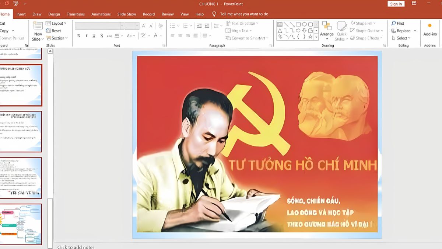Open the Ribbon Display Options icon
This screenshot has width=442, height=249.
[x=414, y=3]
